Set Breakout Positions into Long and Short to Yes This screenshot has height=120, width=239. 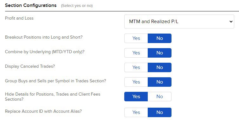tap(136, 38)
